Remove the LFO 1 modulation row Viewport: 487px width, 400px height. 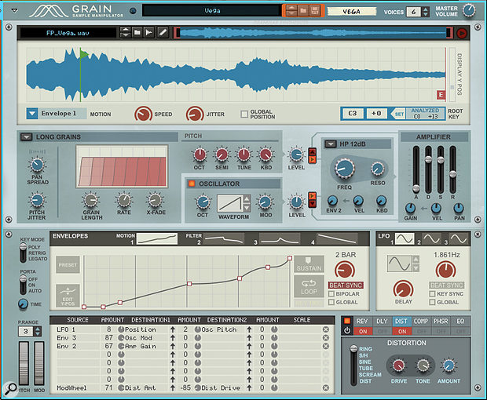[x=325, y=329]
